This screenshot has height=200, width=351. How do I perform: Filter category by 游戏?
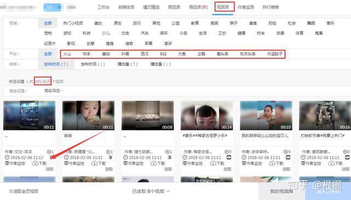click(x=67, y=33)
